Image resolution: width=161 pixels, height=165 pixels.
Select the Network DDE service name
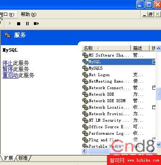pos(101,94)
